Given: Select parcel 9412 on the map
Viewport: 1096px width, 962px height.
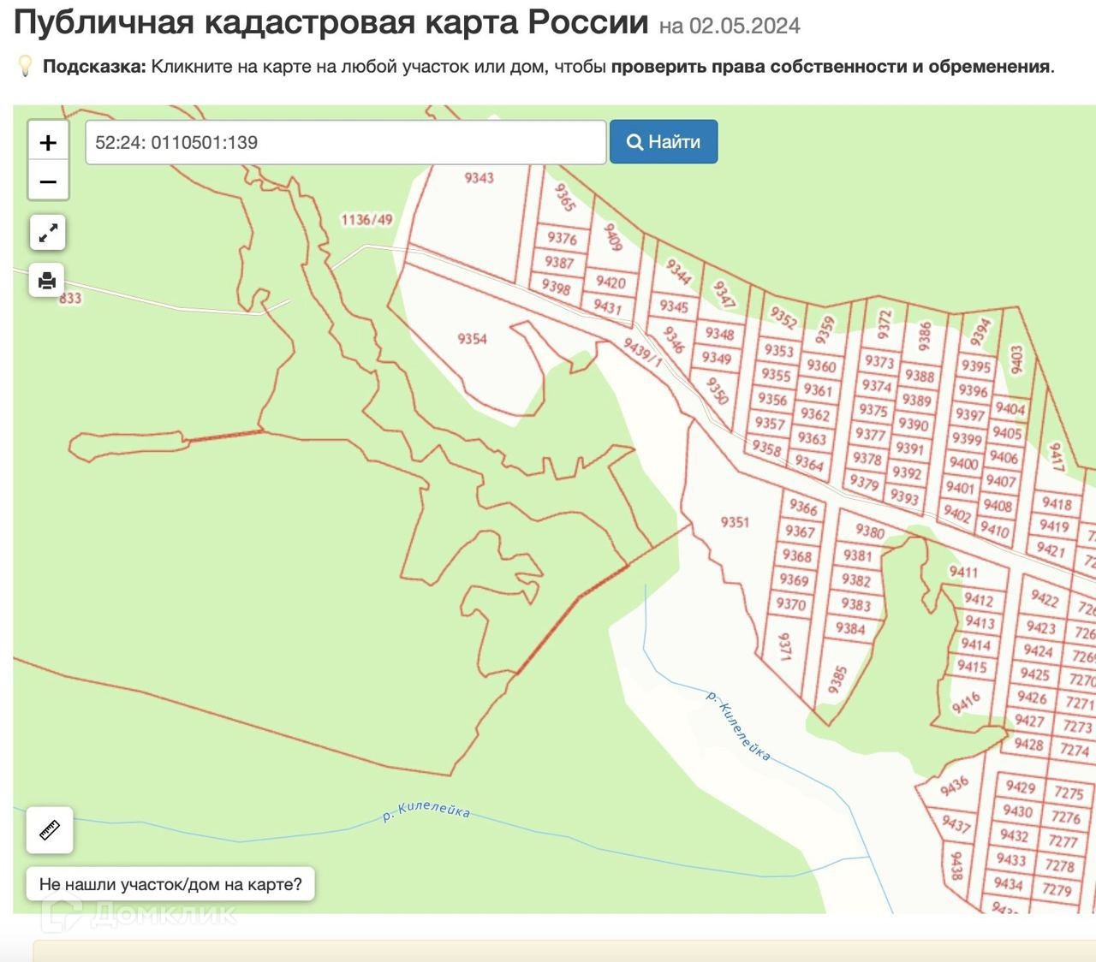Looking at the screenshot, I should click(x=979, y=600).
